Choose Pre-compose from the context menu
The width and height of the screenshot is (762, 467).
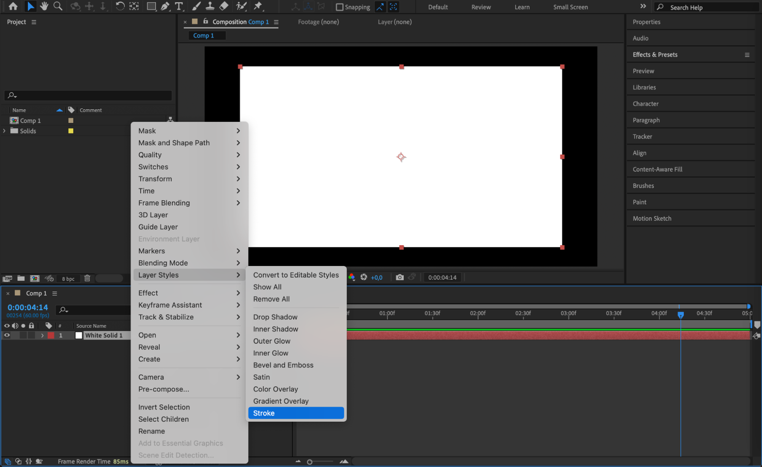click(x=163, y=389)
